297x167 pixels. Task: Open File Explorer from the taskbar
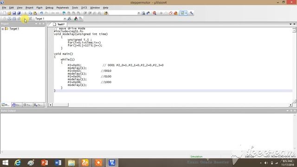(71, 163)
